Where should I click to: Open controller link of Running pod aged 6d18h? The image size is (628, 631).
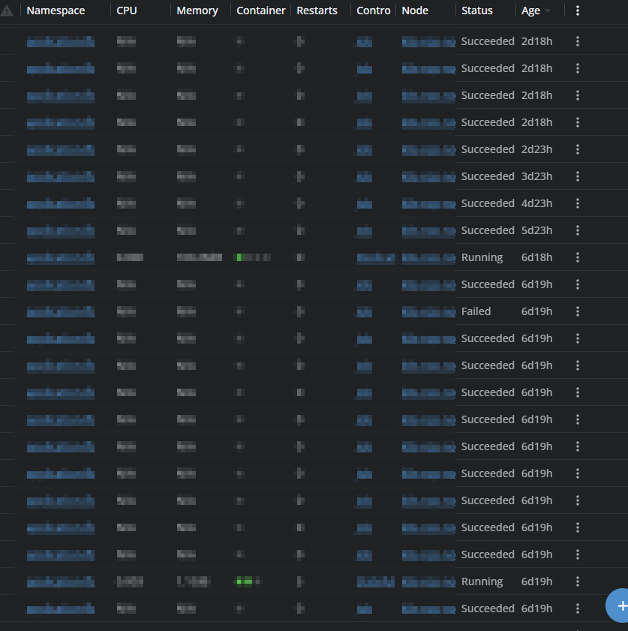coord(375,258)
